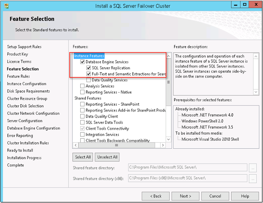Open Help for this setup page
Viewport: 263px width, 203px height.
tap(245, 196)
